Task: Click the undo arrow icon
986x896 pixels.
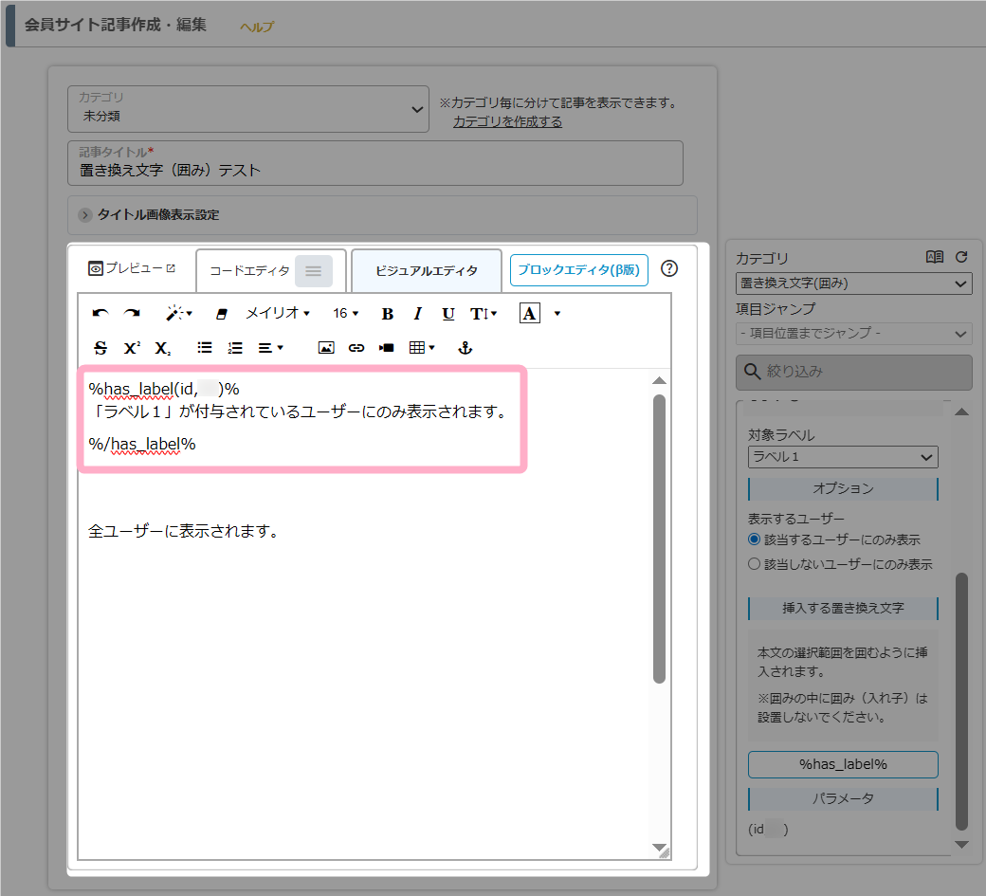Action: tap(100, 314)
